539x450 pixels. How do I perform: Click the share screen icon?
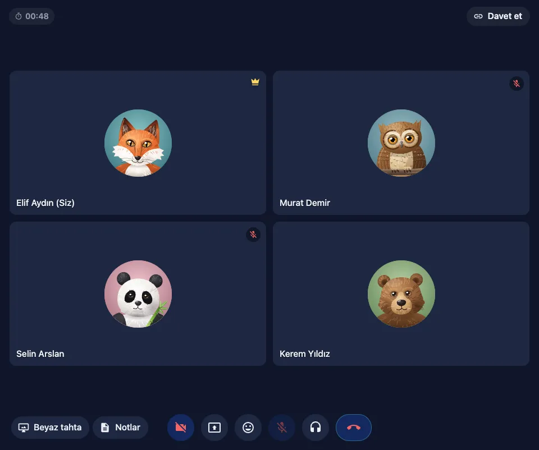(214, 428)
